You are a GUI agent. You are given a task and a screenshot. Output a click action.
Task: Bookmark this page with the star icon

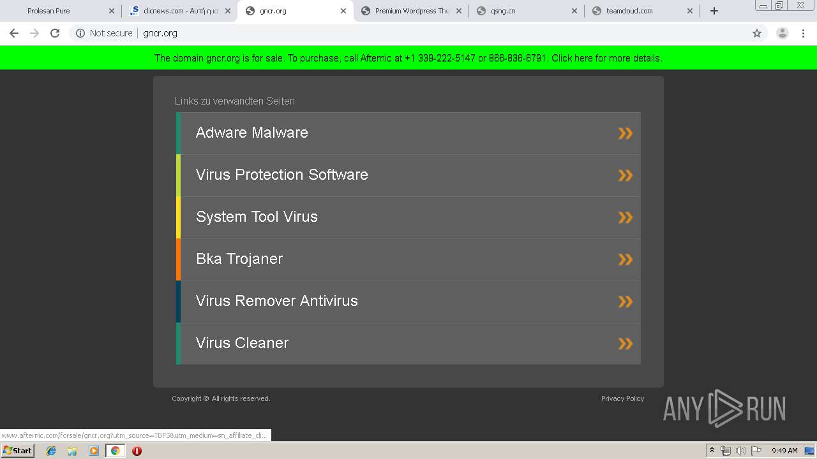coord(757,33)
